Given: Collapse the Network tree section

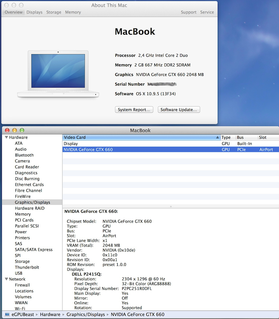Looking at the screenshot, I should coord(6,279).
